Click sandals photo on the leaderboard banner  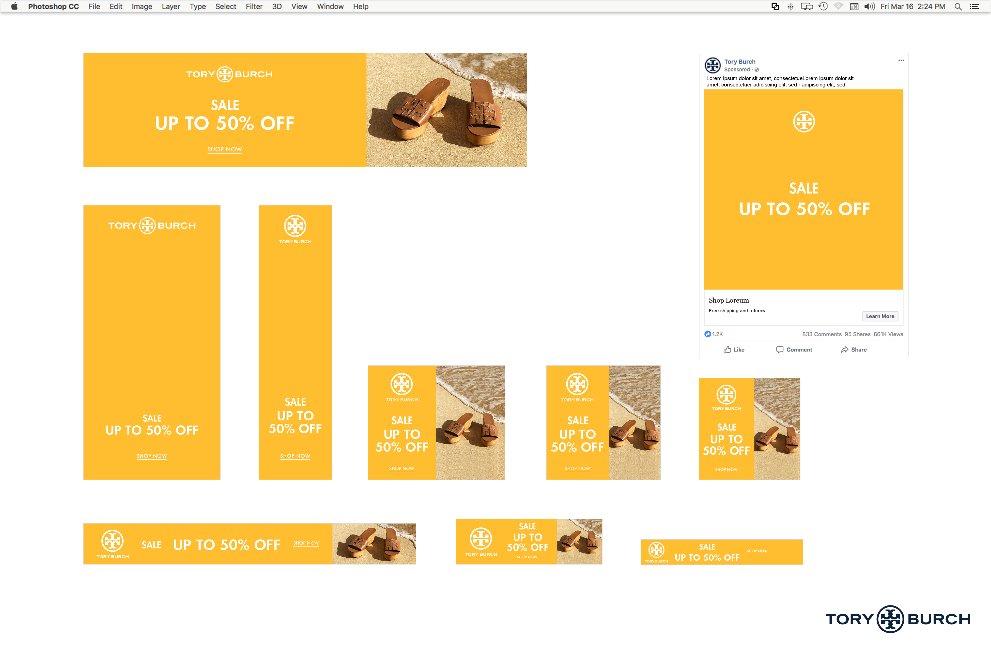point(374,544)
